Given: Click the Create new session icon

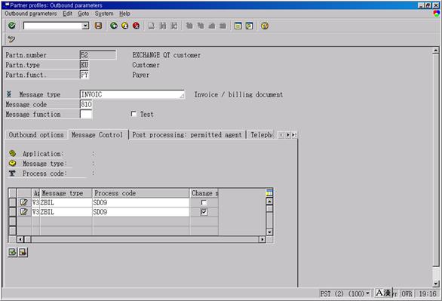Looking at the screenshot, I should click(x=238, y=26).
